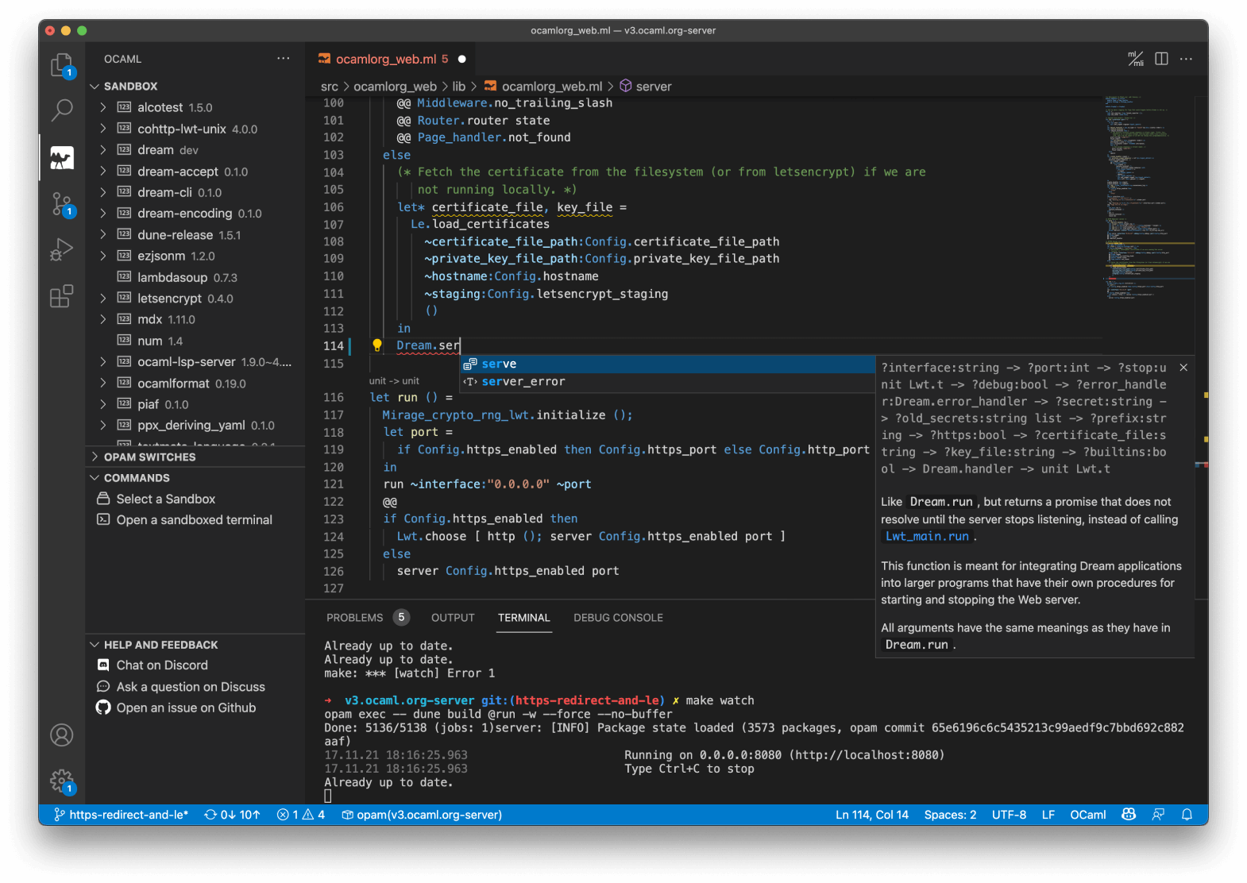
Task: Click UTF-8 encoding status item
Action: pos(1009,815)
